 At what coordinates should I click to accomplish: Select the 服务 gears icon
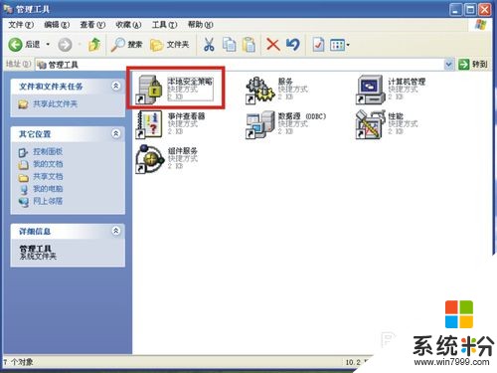(x=259, y=91)
